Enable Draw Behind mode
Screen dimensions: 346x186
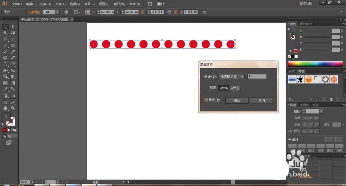coord(9,136)
